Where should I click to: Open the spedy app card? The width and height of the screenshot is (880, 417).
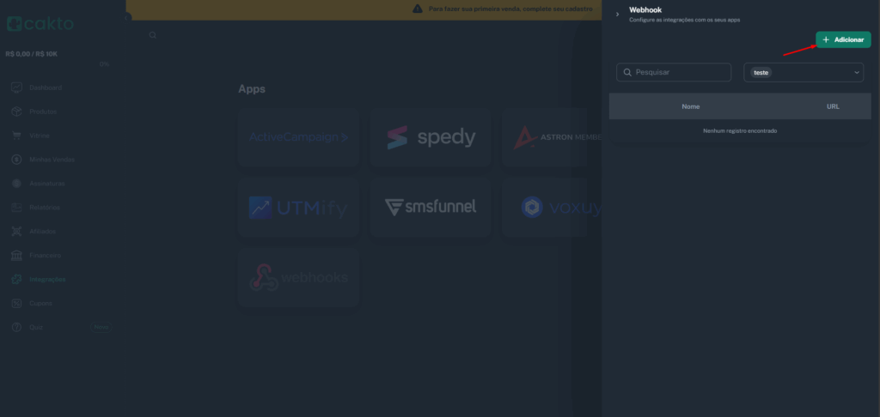point(431,137)
